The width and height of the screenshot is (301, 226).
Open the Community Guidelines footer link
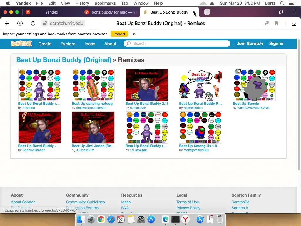86,202
